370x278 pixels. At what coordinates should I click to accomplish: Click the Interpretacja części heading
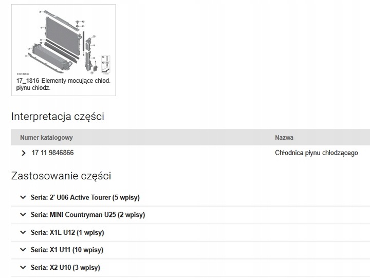click(58, 116)
